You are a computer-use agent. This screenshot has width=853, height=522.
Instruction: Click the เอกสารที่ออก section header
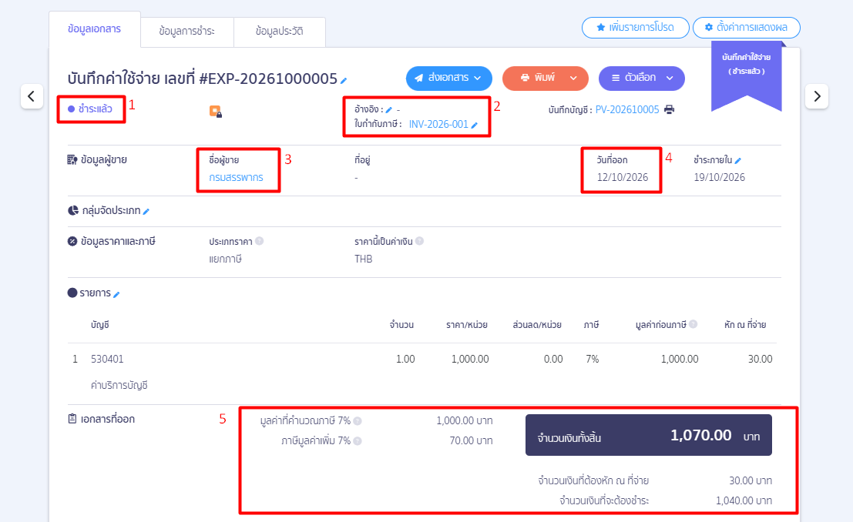[102, 420]
